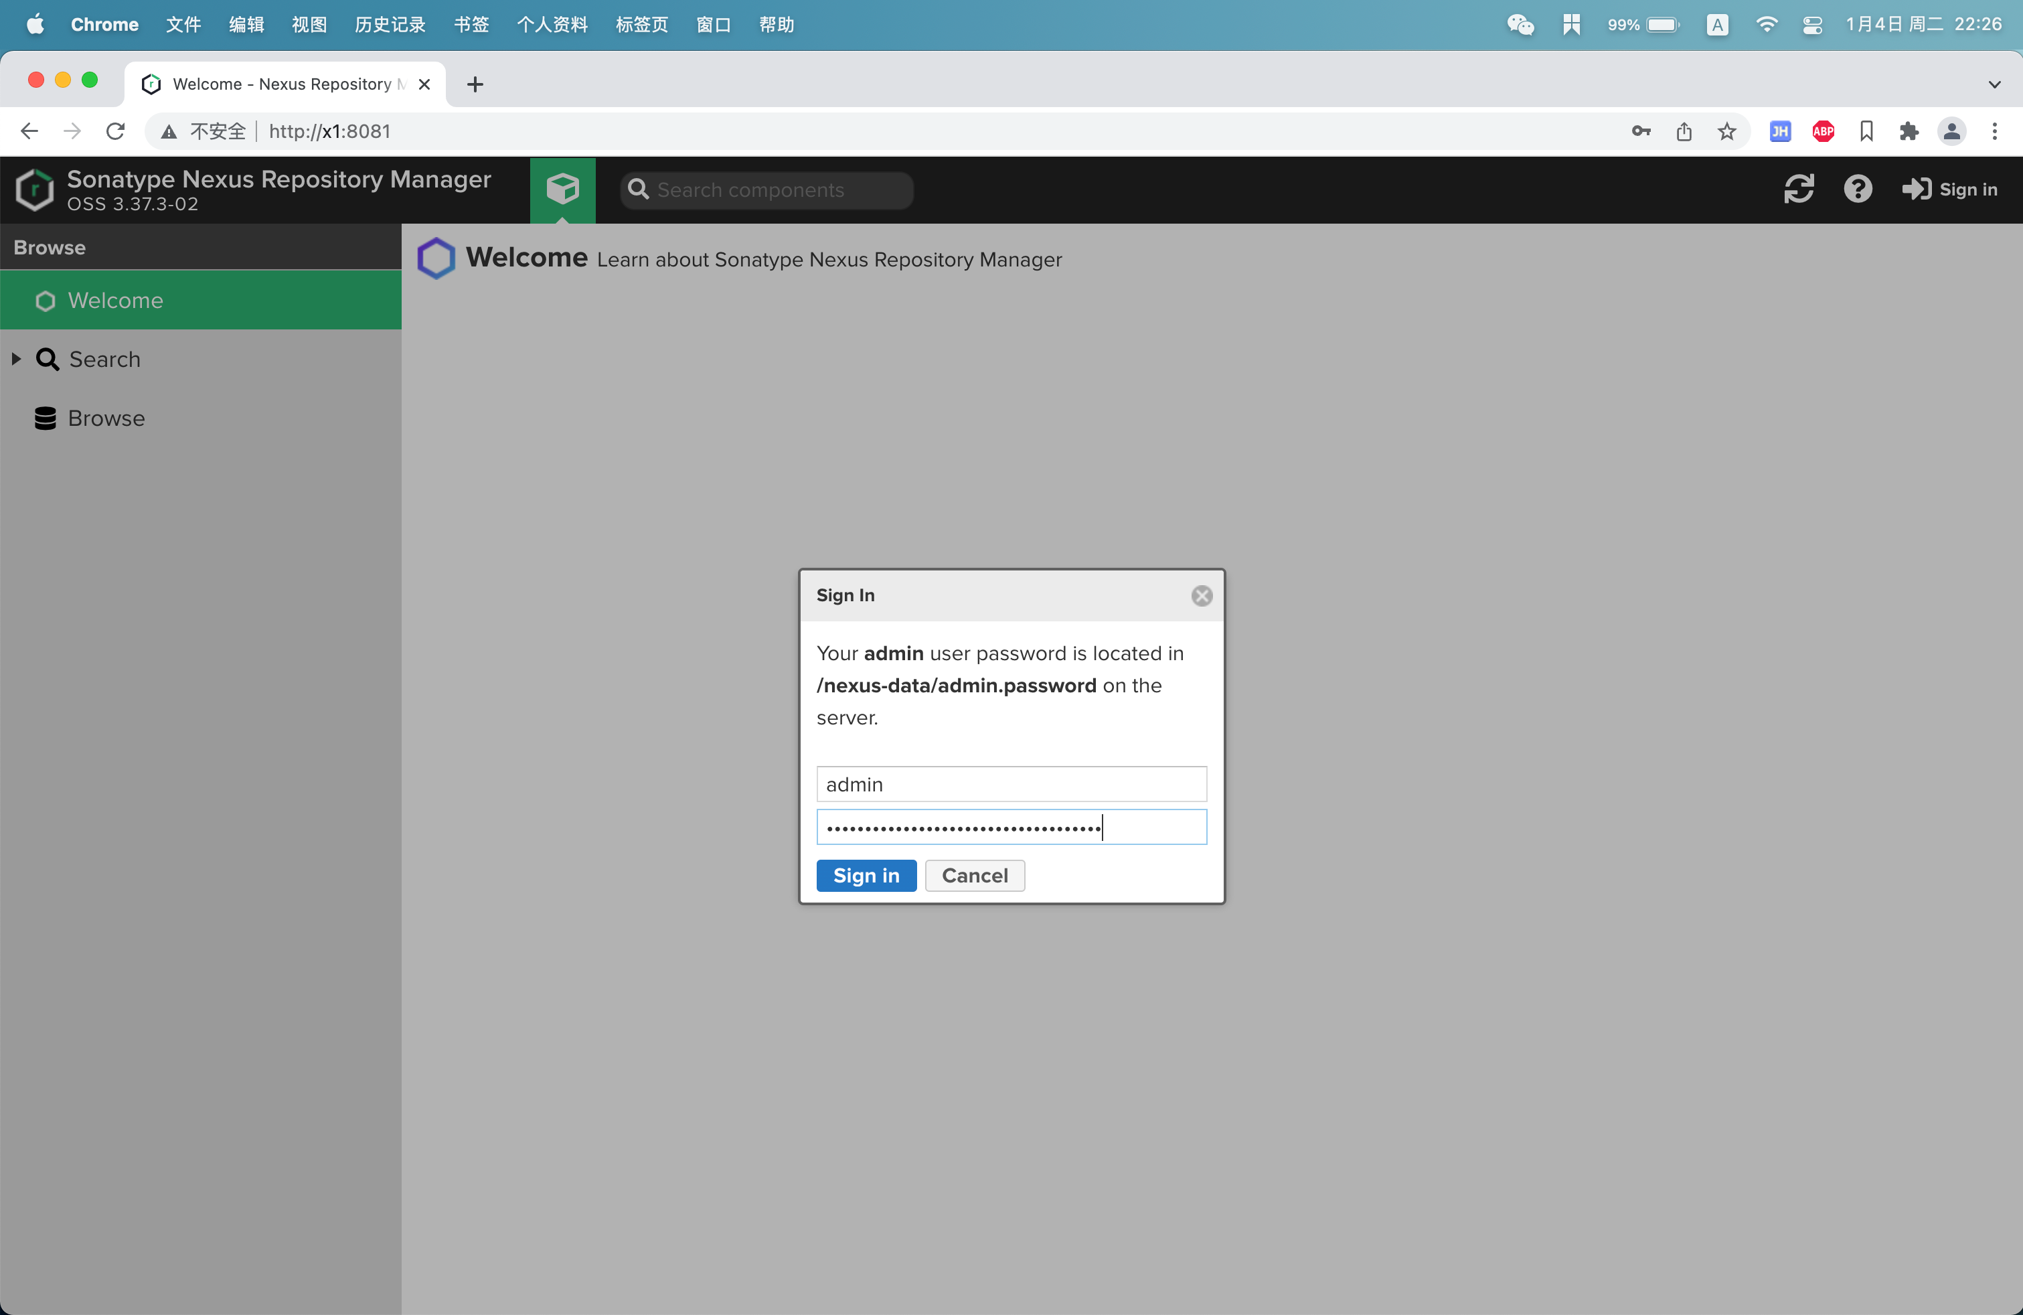
Task: Expand the tab search dropdown chevron
Action: [1994, 84]
